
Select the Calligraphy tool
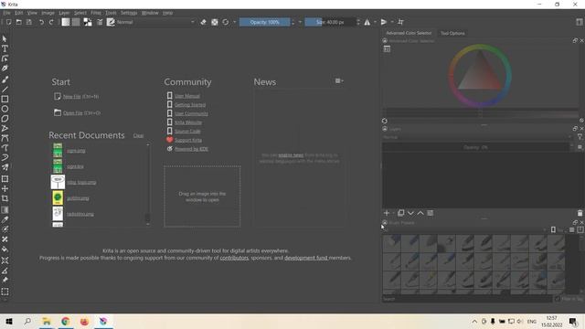tap(5, 69)
